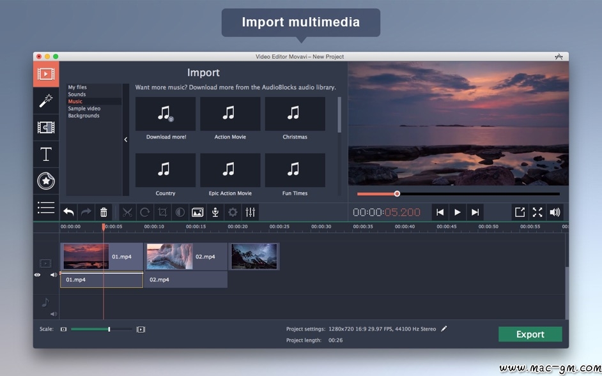
Task: Undo the last action
Action: [x=69, y=212]
